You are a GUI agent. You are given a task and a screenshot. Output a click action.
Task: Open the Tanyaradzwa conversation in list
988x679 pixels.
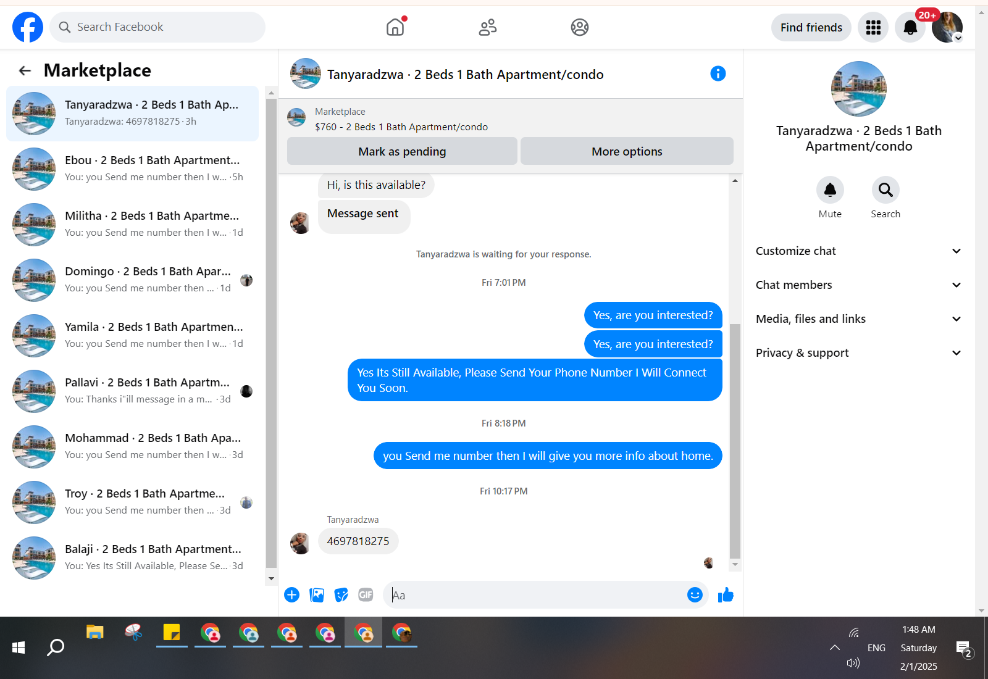click(133, 114)
